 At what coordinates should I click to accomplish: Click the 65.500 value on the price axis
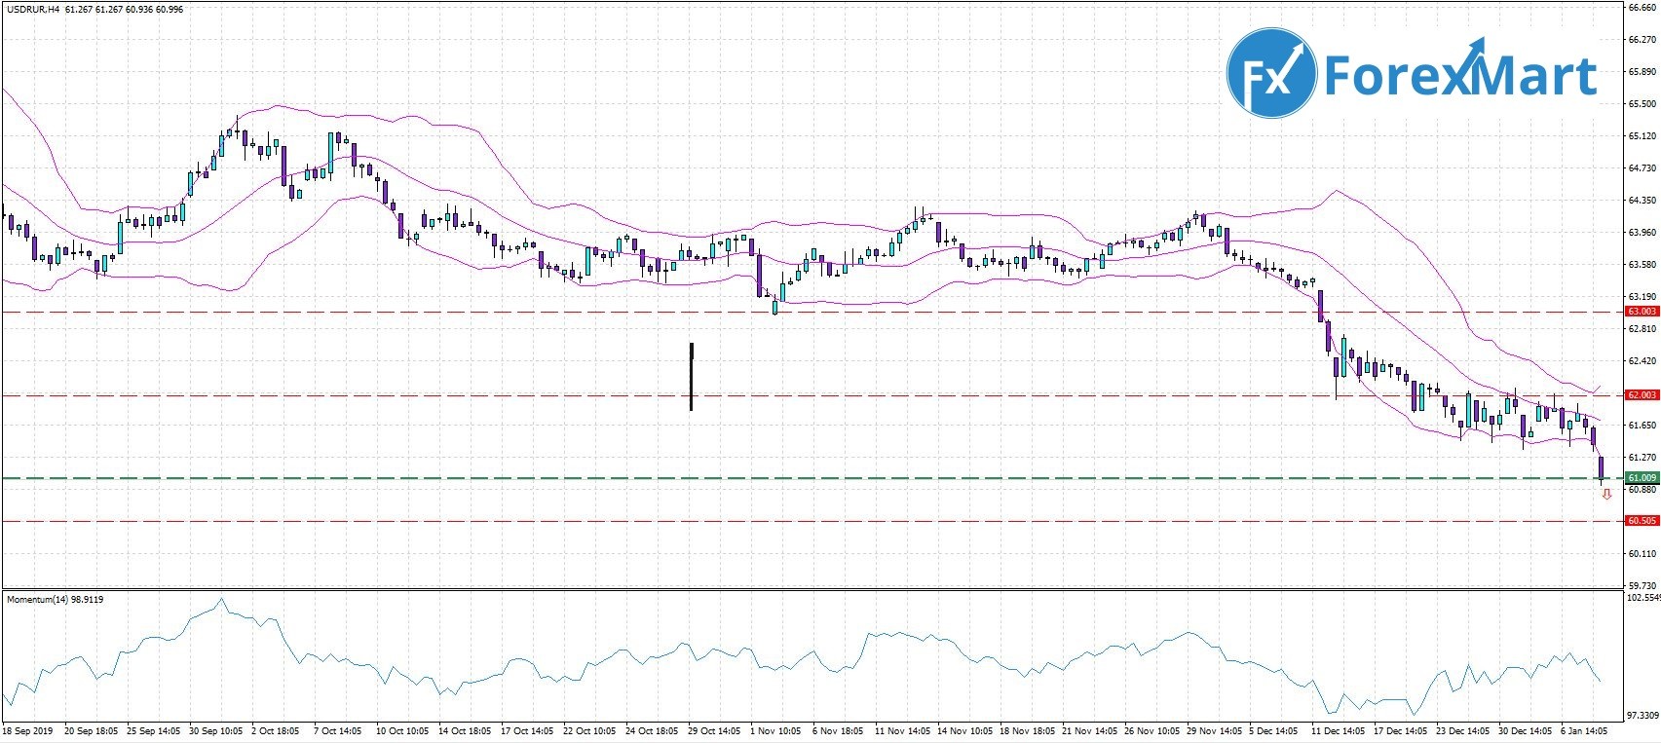tap(1642, 103)
